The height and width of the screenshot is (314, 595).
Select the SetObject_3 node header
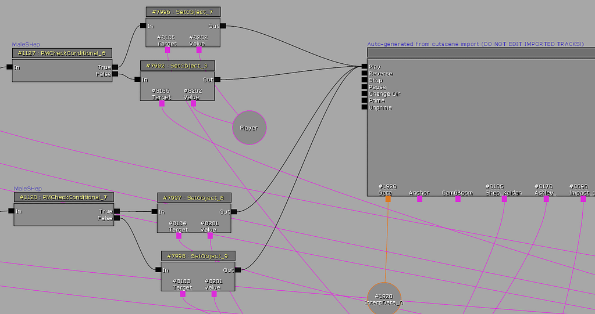coord(177,66)
